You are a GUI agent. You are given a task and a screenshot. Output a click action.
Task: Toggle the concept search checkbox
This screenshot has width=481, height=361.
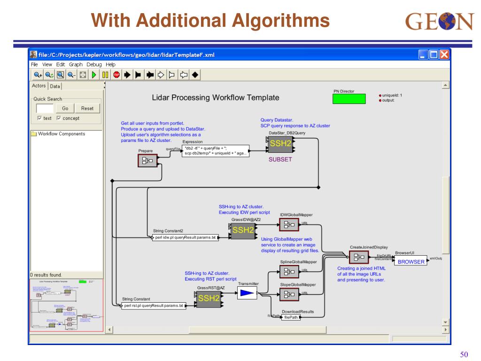point(59,118)
